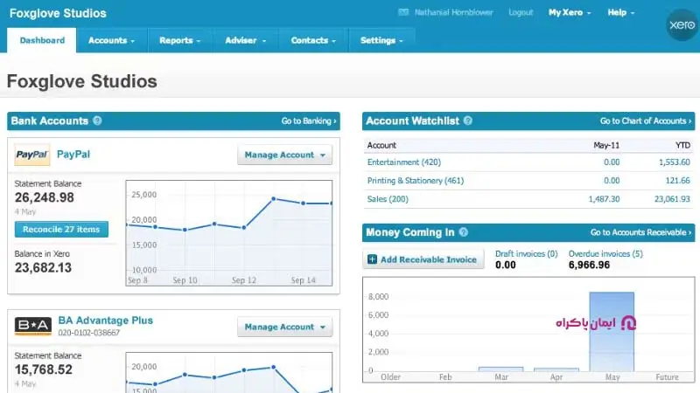The width and height of the screenshot is (700, 393).
Task: Click the plus icon on Add Receivable Invoice
Action: 372,259
